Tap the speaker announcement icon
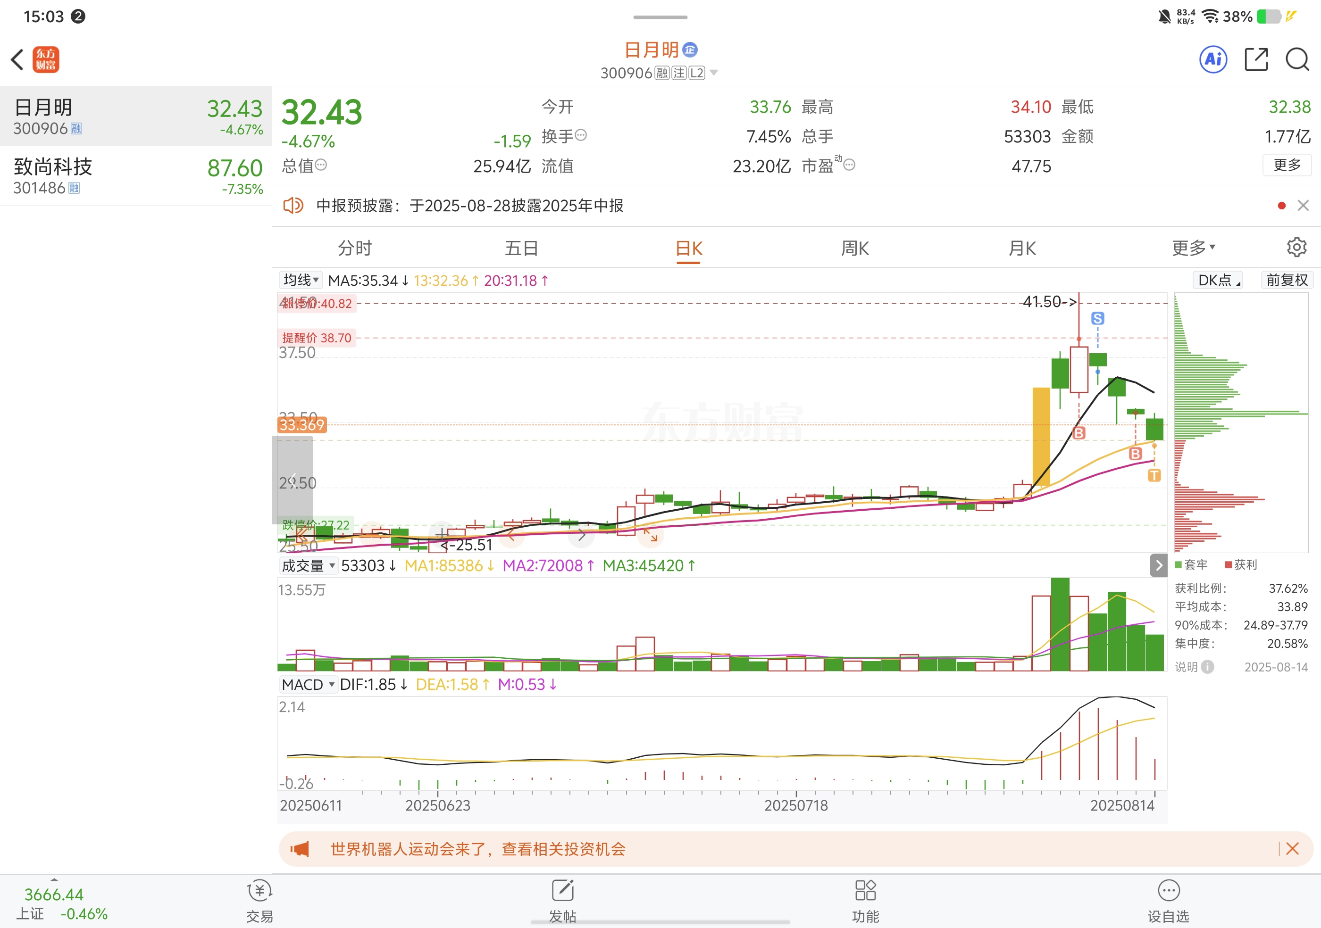The height and width of the screenshot is (928, 1321). coord(293,205)
